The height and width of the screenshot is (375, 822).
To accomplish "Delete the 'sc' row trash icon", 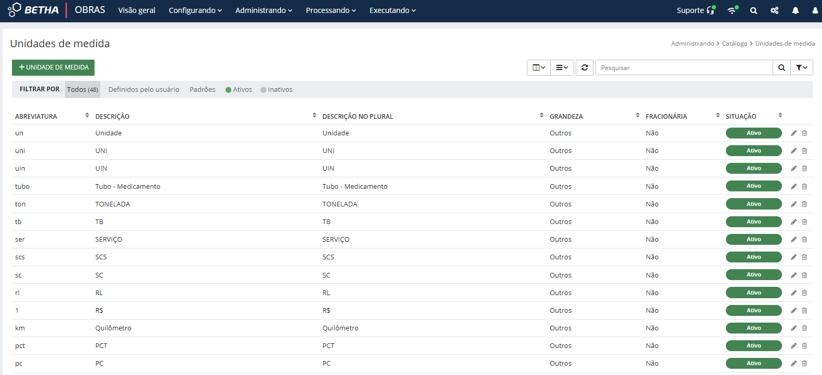I will (x=804, y=275).
